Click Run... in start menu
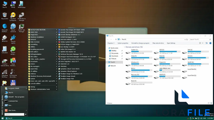This screenshot has height=120, width=214. tap(16, 105)
